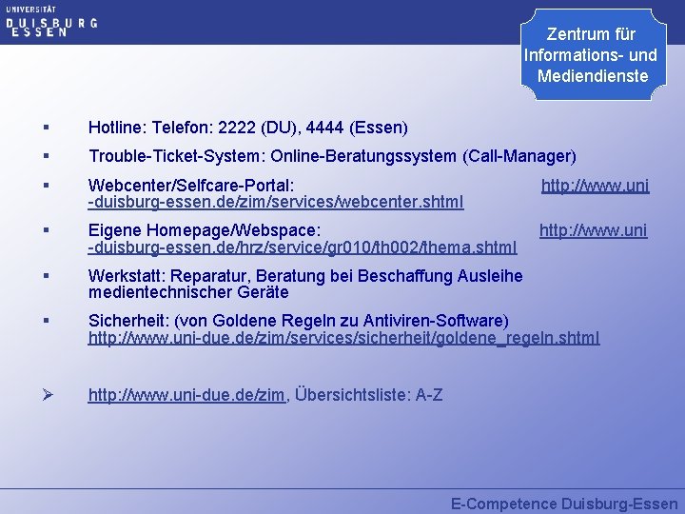Click the Universität Duisburg-Essen logo
The image size is (685, 514).
pyautogui.click(x=51, y=21)
